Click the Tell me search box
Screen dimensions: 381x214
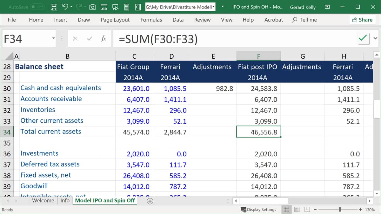click(304, 20)
